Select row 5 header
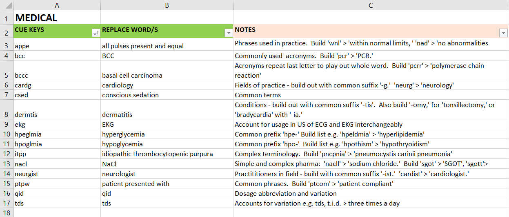This screenshot has height=217, width=509. click(x=7, y=70)
